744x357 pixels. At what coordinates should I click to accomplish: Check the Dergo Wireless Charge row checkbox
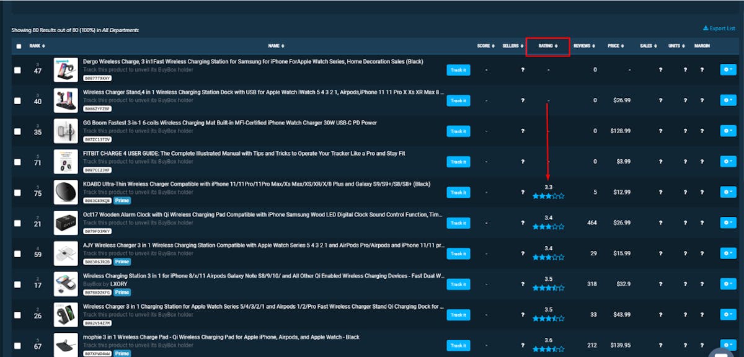17,70
